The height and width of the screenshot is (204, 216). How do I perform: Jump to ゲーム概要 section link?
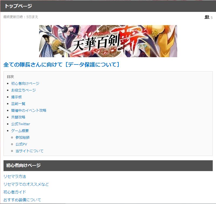coord(20,131)
